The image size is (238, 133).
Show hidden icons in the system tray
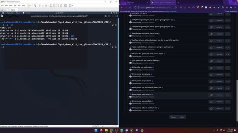coord(214,130)
